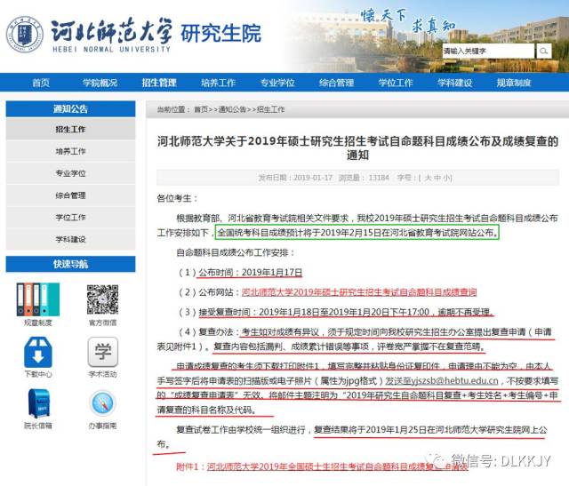Image resolution: width=569 pixels, height=486 pixels.
Task: Select 招生工作 in the sidebar
Action: (70, 129)
